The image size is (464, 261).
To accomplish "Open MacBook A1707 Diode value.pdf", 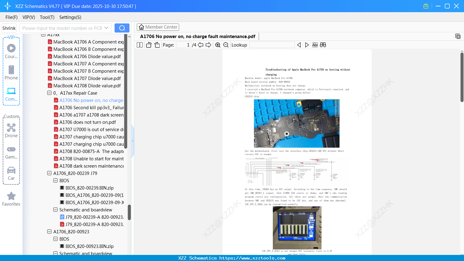I will (84, 78).
